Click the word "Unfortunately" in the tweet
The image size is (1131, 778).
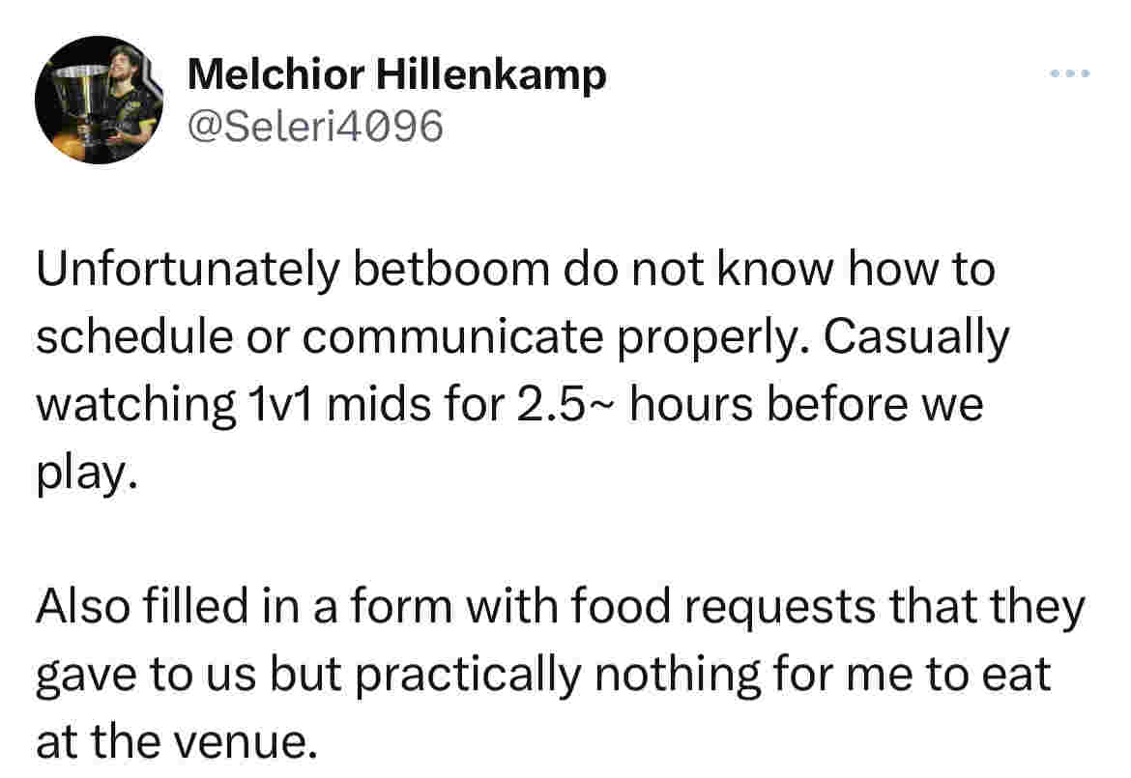click(x=188, y=269)
